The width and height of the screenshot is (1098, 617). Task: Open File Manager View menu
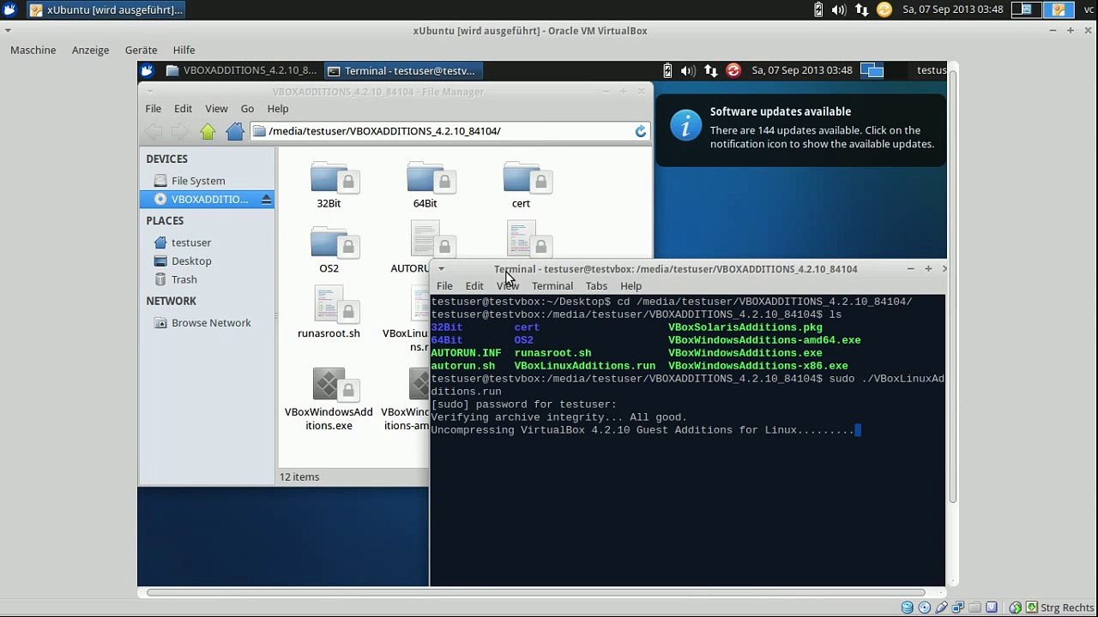[x=216, y=109]
